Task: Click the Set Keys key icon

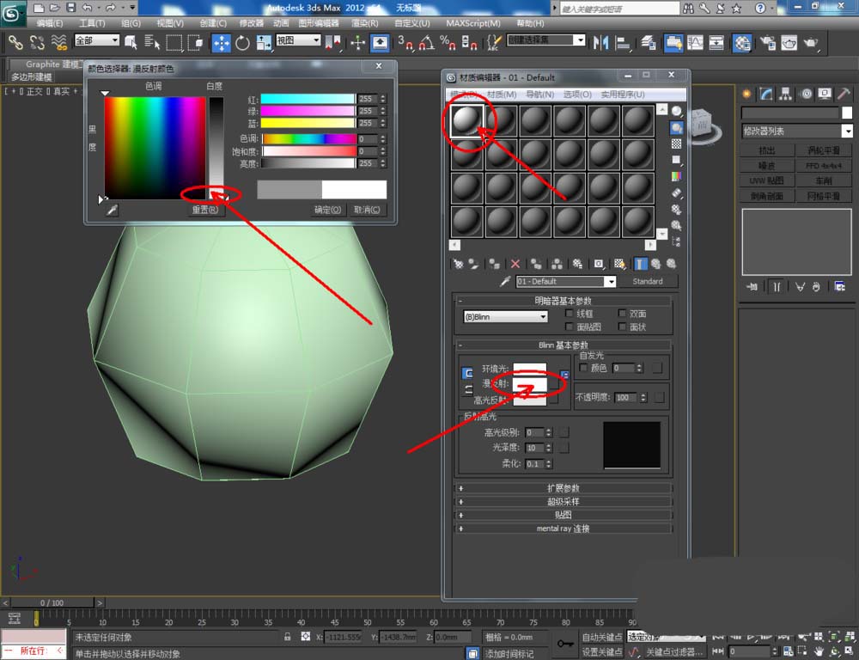Action: (x=565, y=644)
